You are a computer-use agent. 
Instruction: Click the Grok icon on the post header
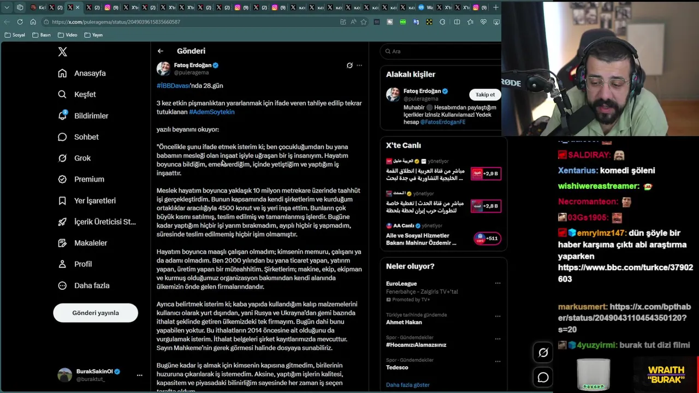click(x=349, y=65)
